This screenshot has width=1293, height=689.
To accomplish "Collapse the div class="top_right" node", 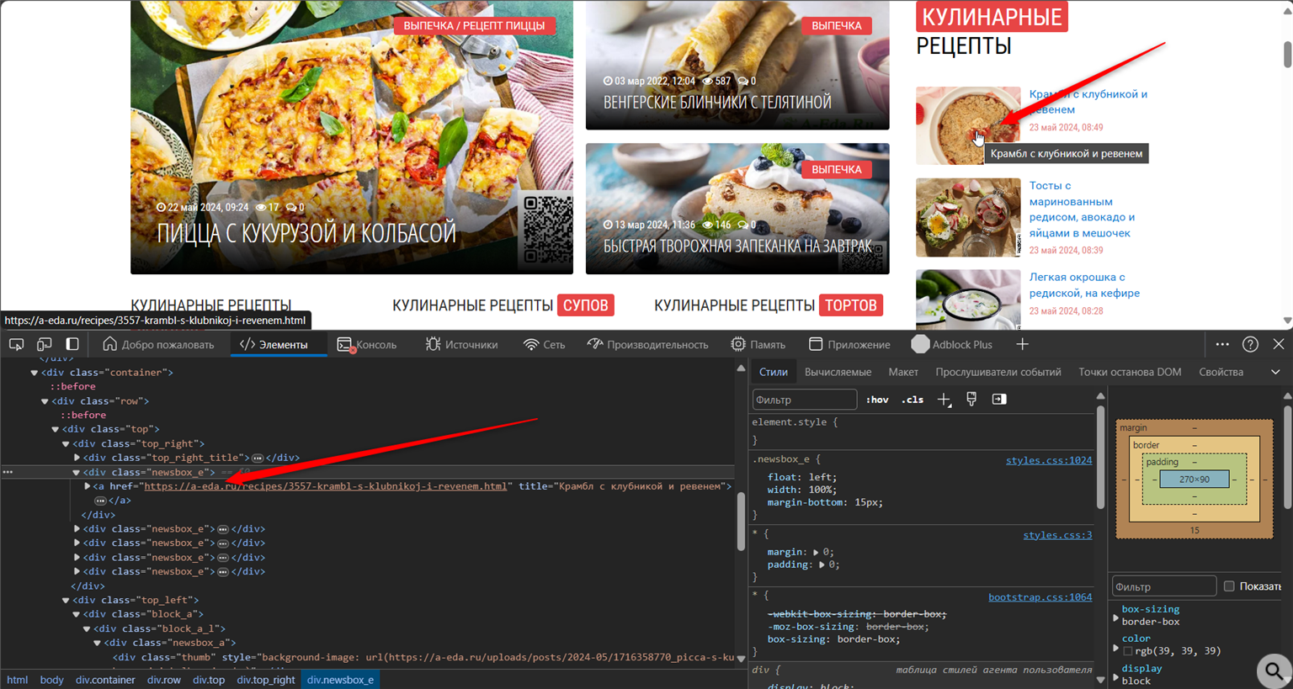I will [x=66, y=443].
